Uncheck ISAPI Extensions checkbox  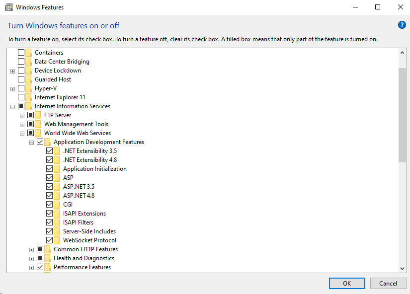tap(49, 213)
